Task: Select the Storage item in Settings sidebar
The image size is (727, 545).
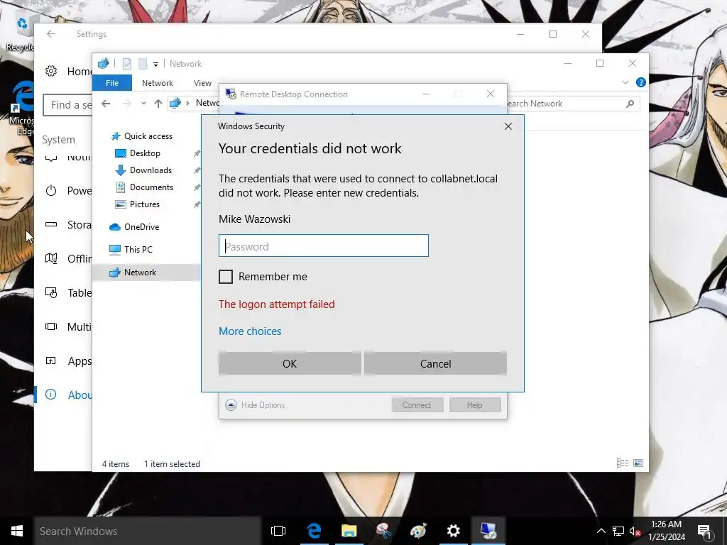Action: 69,225
